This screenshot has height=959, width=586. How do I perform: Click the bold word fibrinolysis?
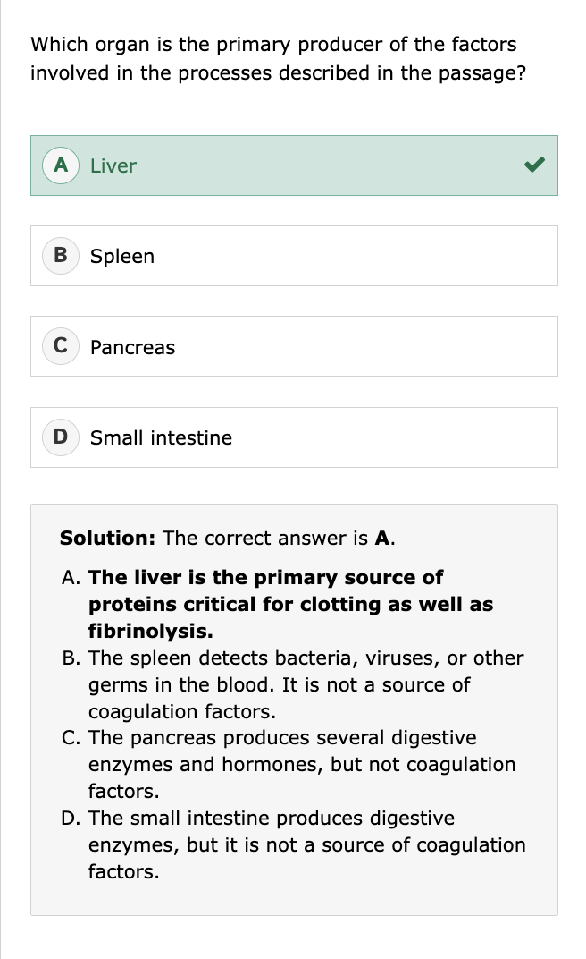point(150,631)
